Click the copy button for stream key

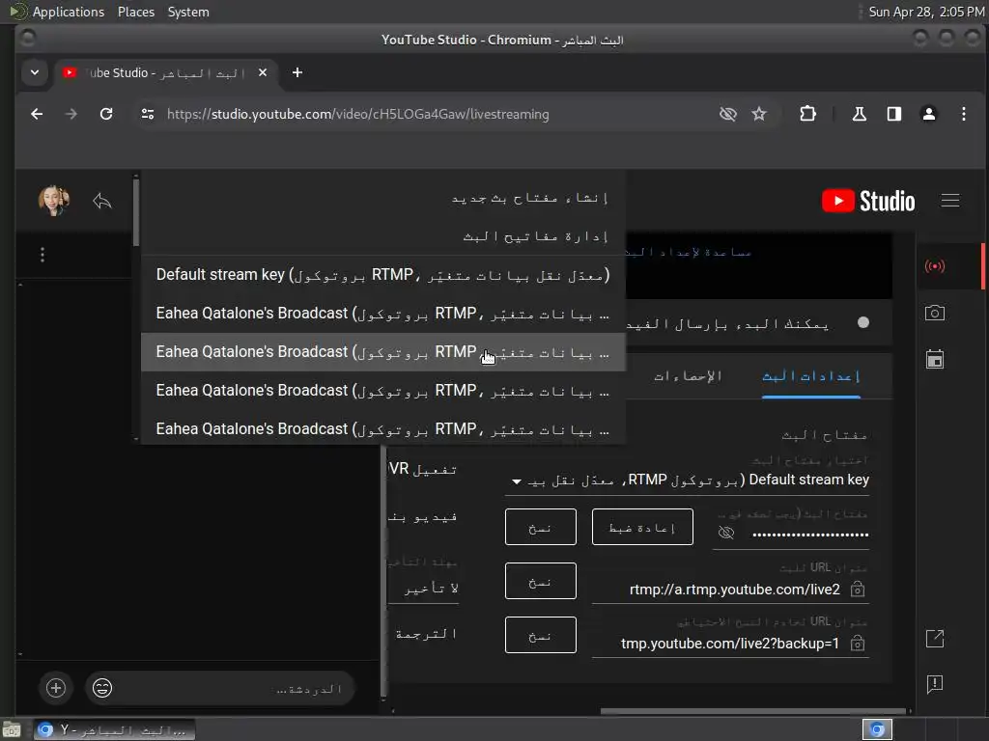tap(541, 527)
